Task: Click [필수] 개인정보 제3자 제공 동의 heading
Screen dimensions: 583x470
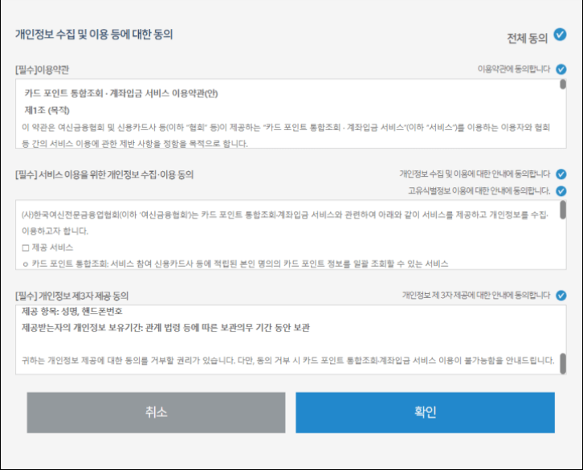Action: [x=71, y=296]
